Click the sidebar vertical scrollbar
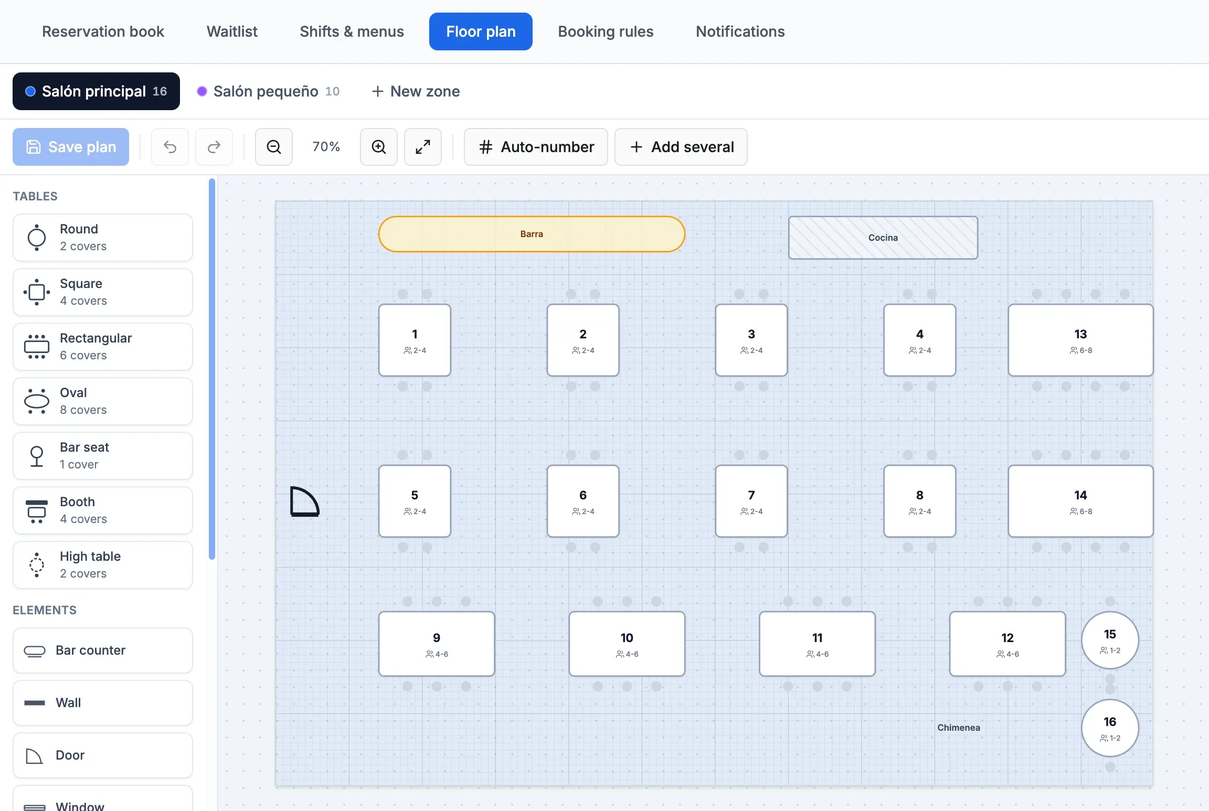The height and width of the screenshot is (811, 1209). click(x=212, y=369)
